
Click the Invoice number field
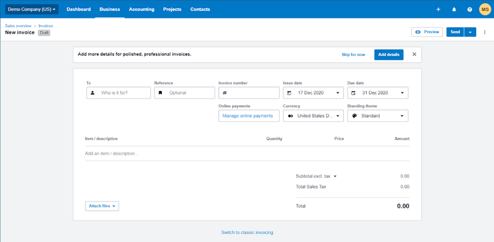pyautogui.click(x=249, y=93)
